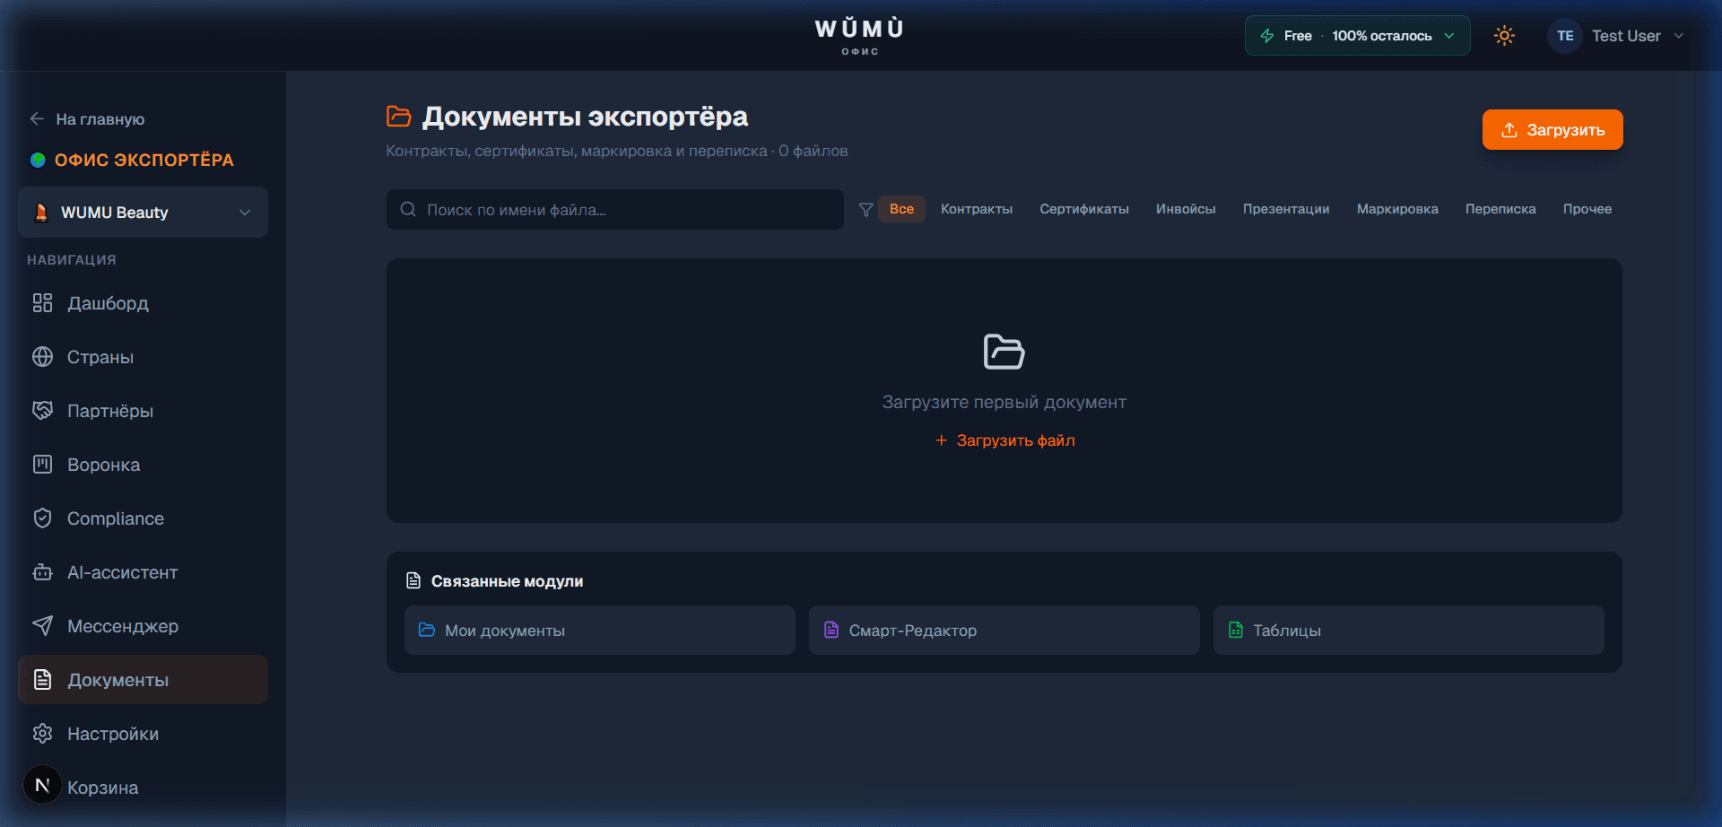Open the Test User account menu
The image size is (1722, 827).
(x=1616, y=36)
